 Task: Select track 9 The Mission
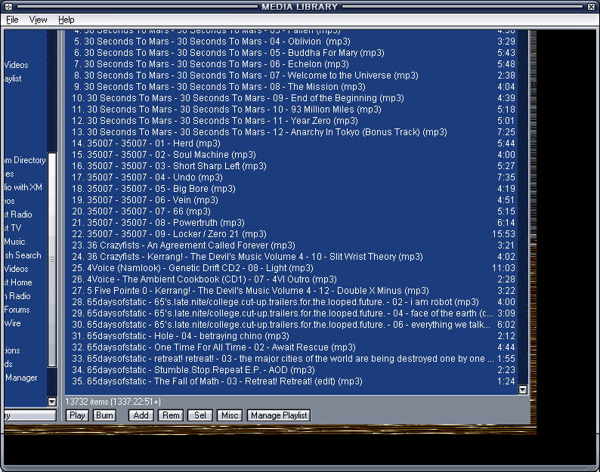pyautogui.click(x=292, y=87)
